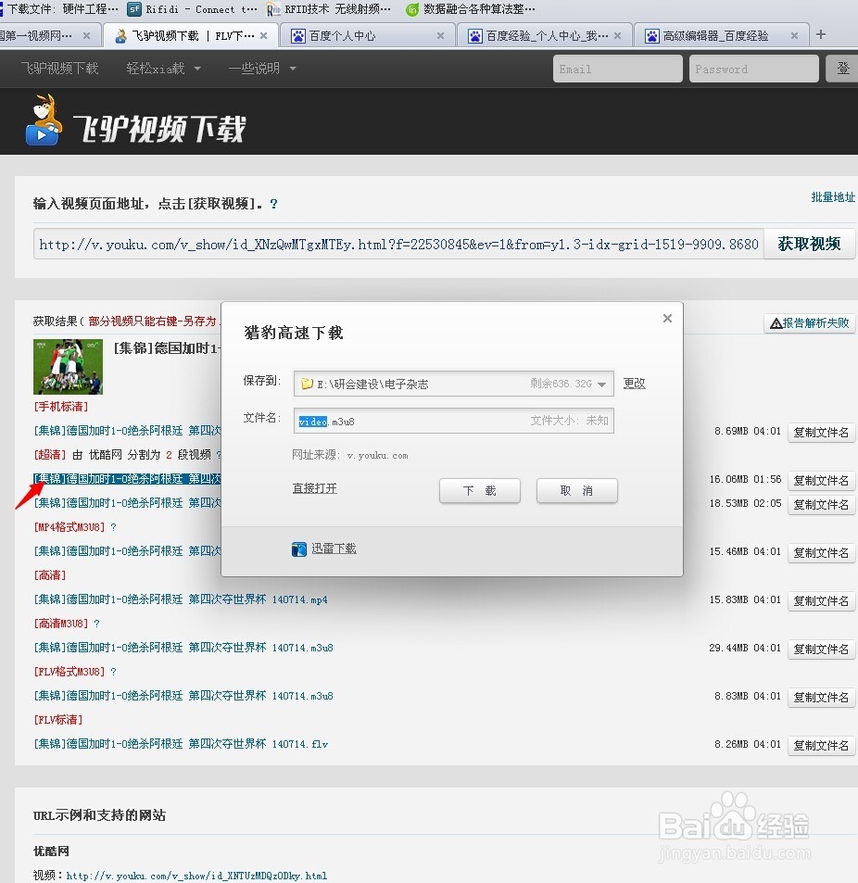Click the 报告解析失败 warning icon

click(x=776, y=323)
